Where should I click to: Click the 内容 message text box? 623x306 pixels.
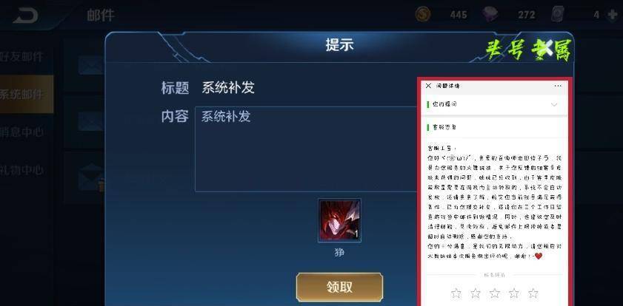pyautogui.click(x=306, y=149)
